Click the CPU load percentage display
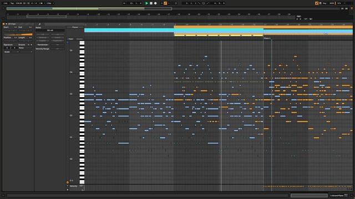Viewport: 355px width, 199px height. pos(339,3)
